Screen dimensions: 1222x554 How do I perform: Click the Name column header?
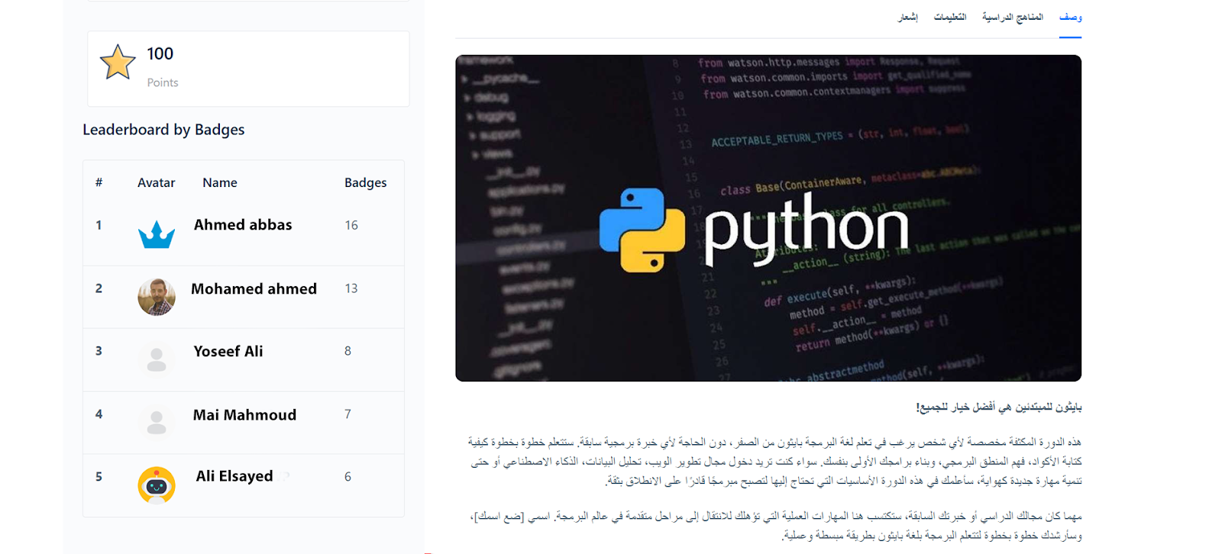220,182
